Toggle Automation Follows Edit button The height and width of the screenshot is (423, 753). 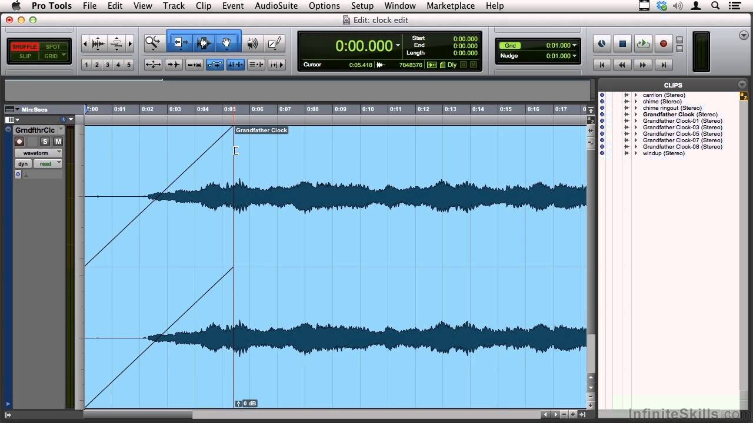pyautogui.click(x=215, y=65)
